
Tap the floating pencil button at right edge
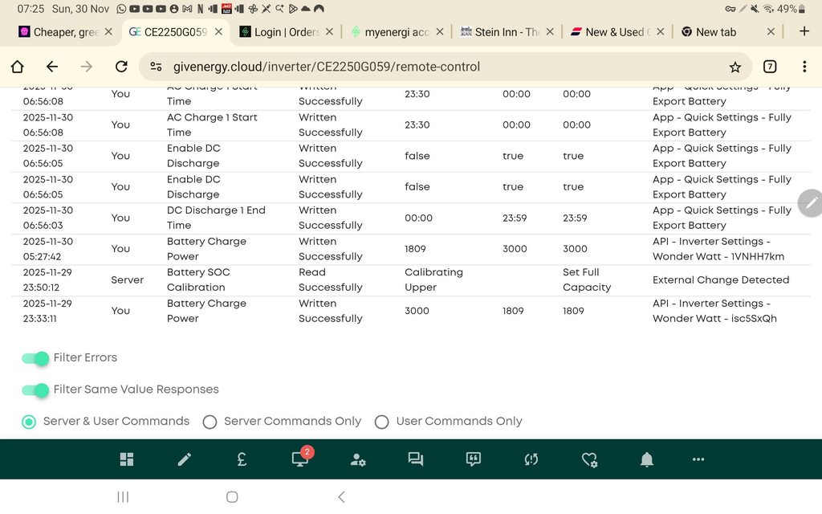click(811, 203)
